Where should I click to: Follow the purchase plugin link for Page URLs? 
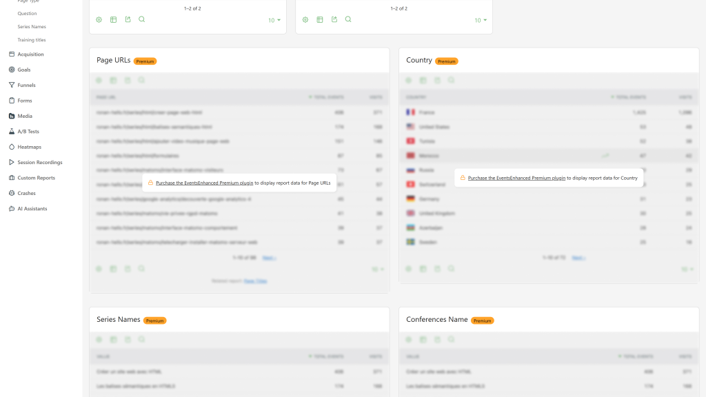coord(204,183)
